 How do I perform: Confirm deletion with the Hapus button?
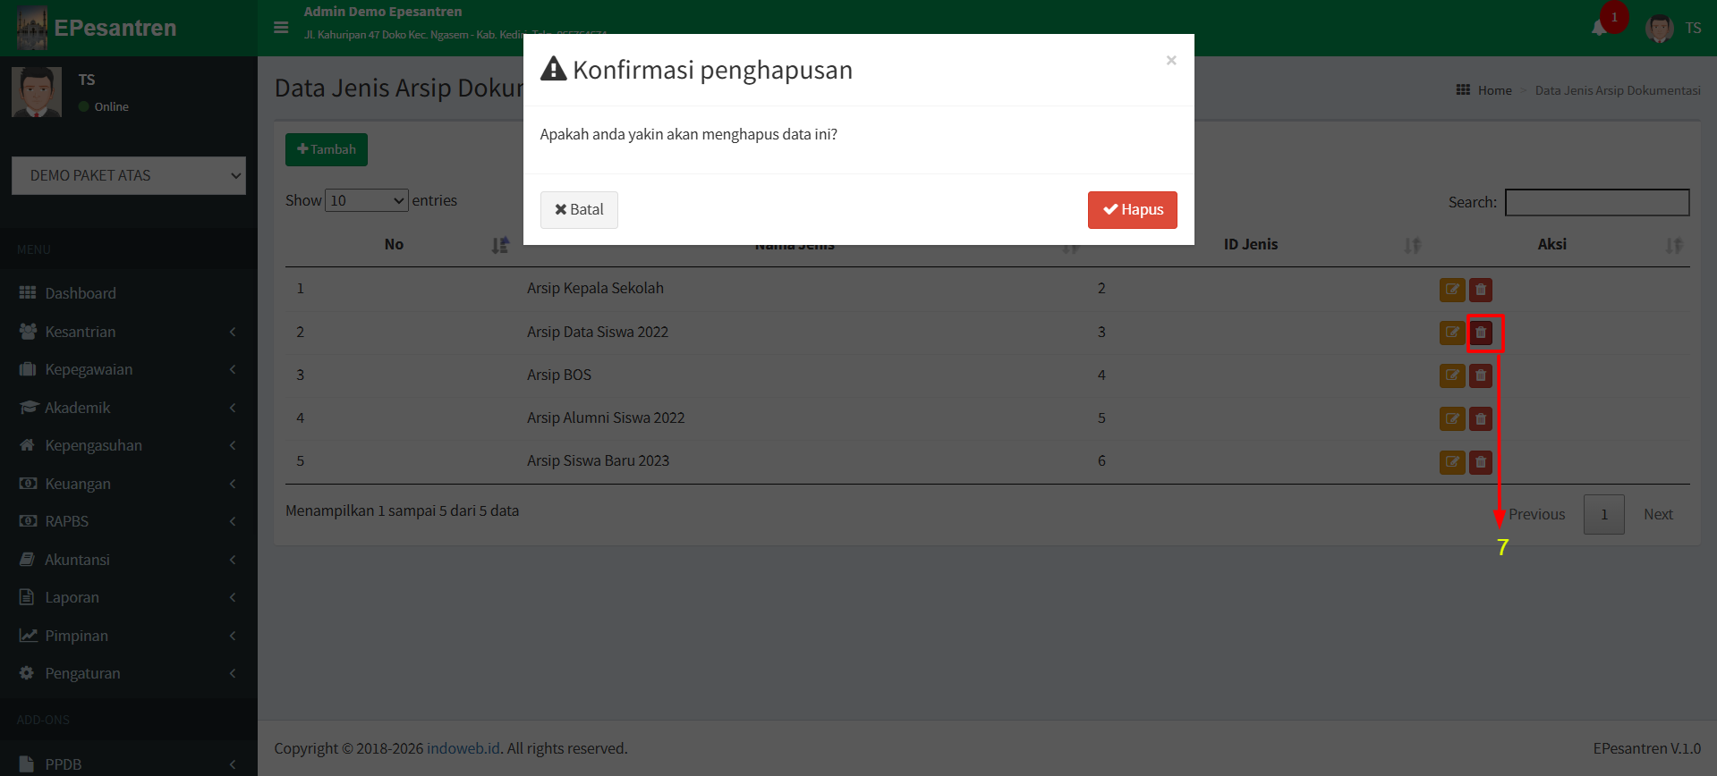point(1132,210)
